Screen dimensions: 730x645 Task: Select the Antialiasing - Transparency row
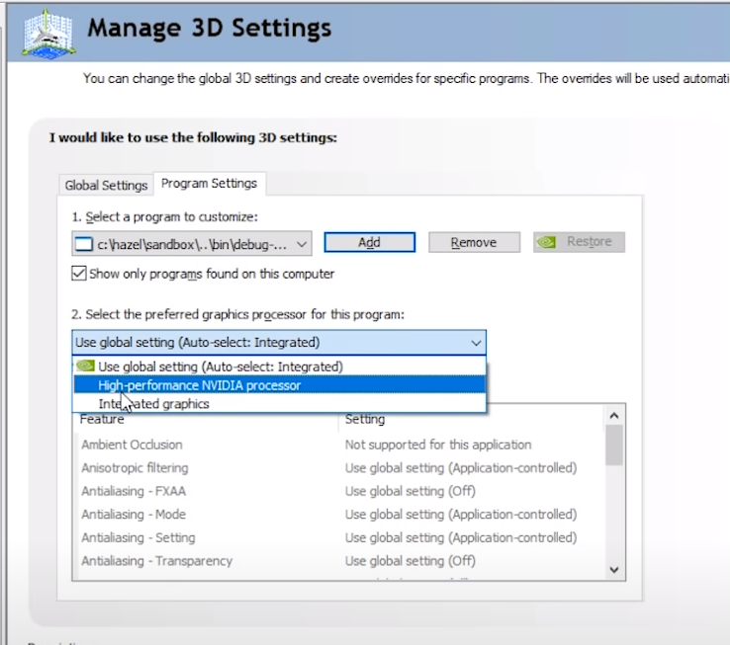[x=339, y=561]
